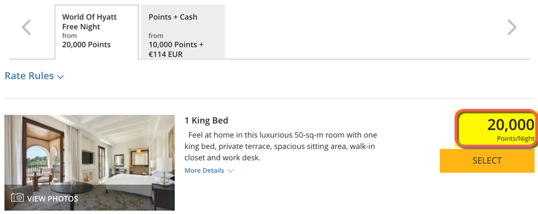Click the 1 King Bed room title
Viewport: 538px width, 214px height.
point(206,120)
